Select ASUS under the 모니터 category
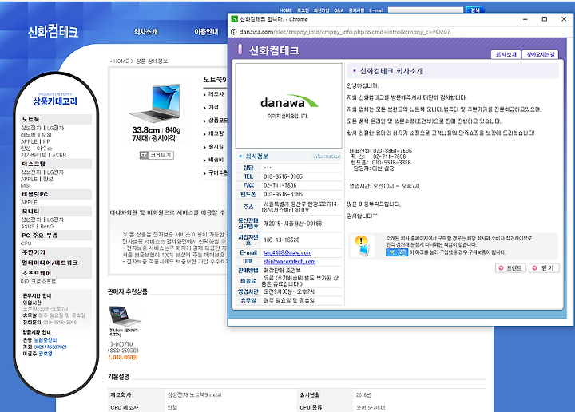575x412 pixels. pyautogui.click(x=27, y=227)
